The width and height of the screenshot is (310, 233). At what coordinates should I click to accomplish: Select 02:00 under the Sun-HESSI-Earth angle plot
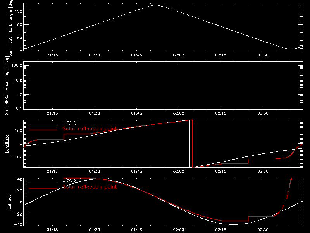[x=179, y=55]
